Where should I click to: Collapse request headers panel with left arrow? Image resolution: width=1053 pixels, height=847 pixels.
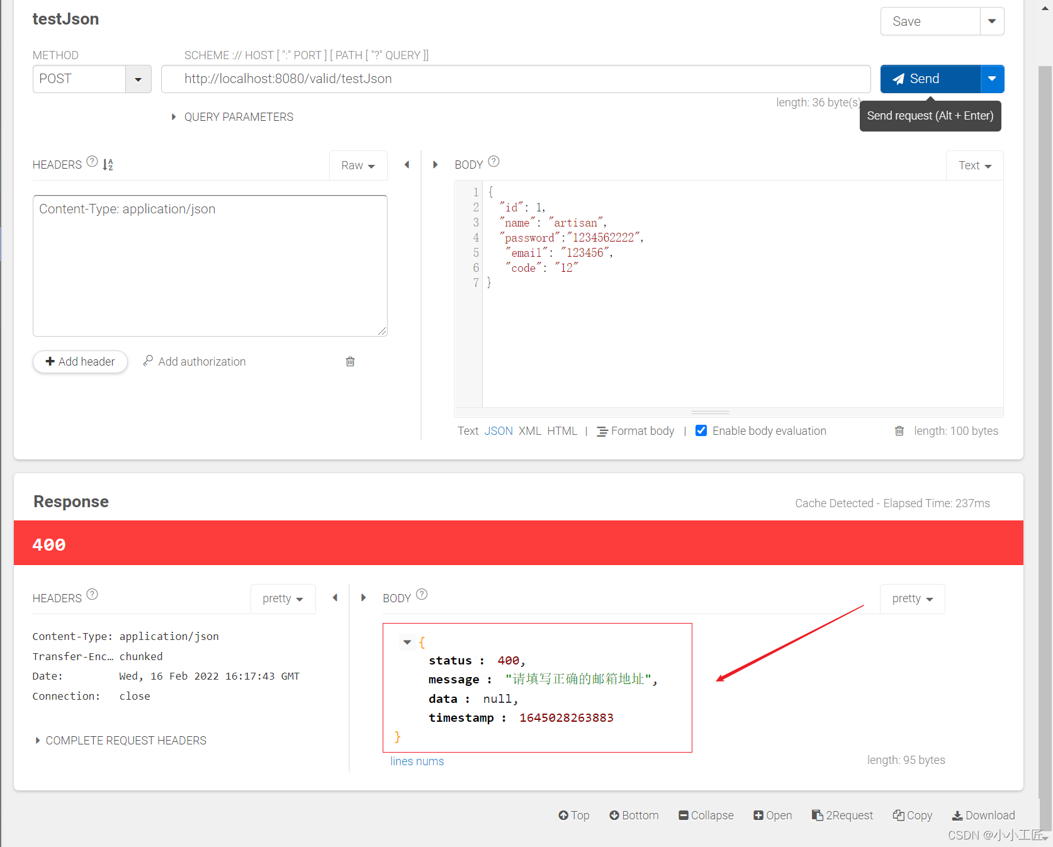tap(407, 165)
